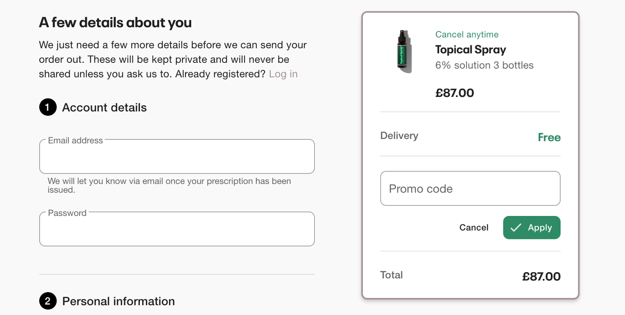
Task: Focus the Password field
Action: coord(177,229)
